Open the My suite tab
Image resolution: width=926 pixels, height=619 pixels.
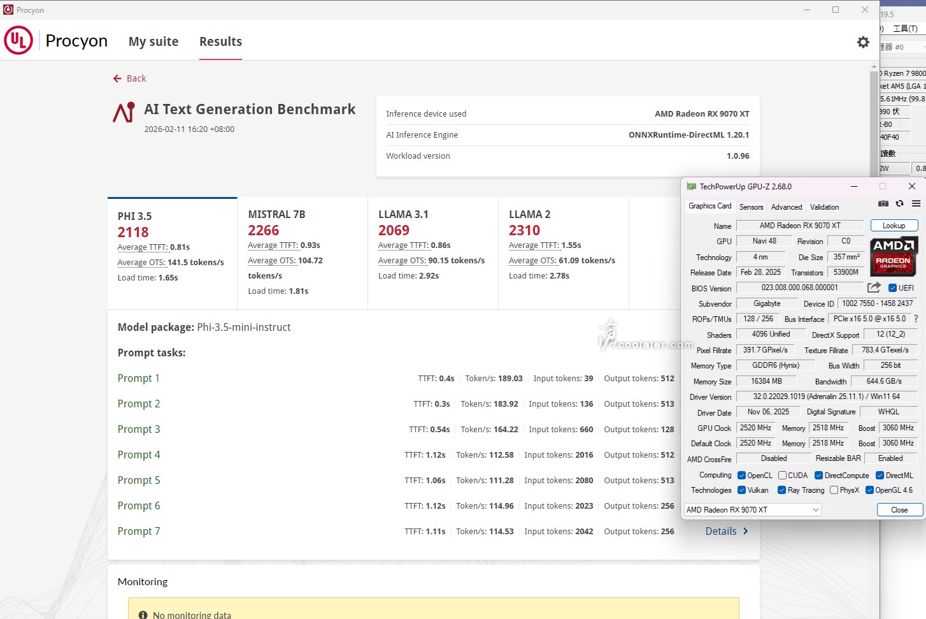point(153,42)
